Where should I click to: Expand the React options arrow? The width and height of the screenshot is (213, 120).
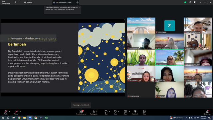[x=118, y=111]
